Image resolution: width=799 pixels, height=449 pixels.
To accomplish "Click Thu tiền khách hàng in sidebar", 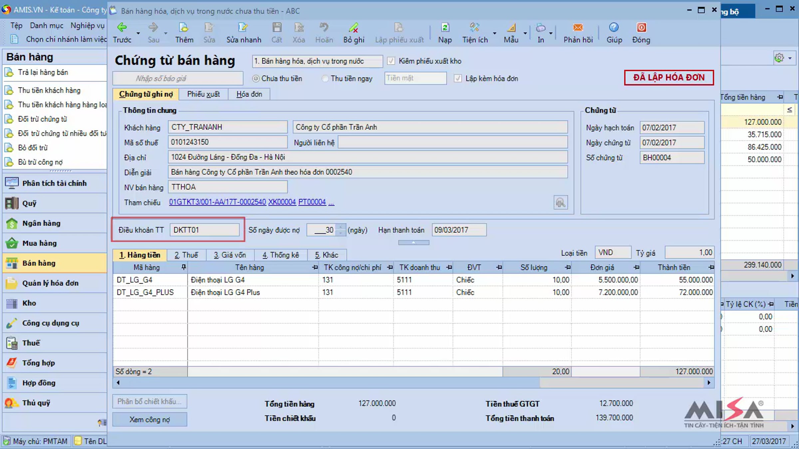I will (x=49, y=90).
